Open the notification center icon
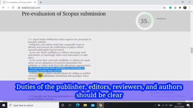This screenshot has height=108, width=193. click(x=188, y=105)
